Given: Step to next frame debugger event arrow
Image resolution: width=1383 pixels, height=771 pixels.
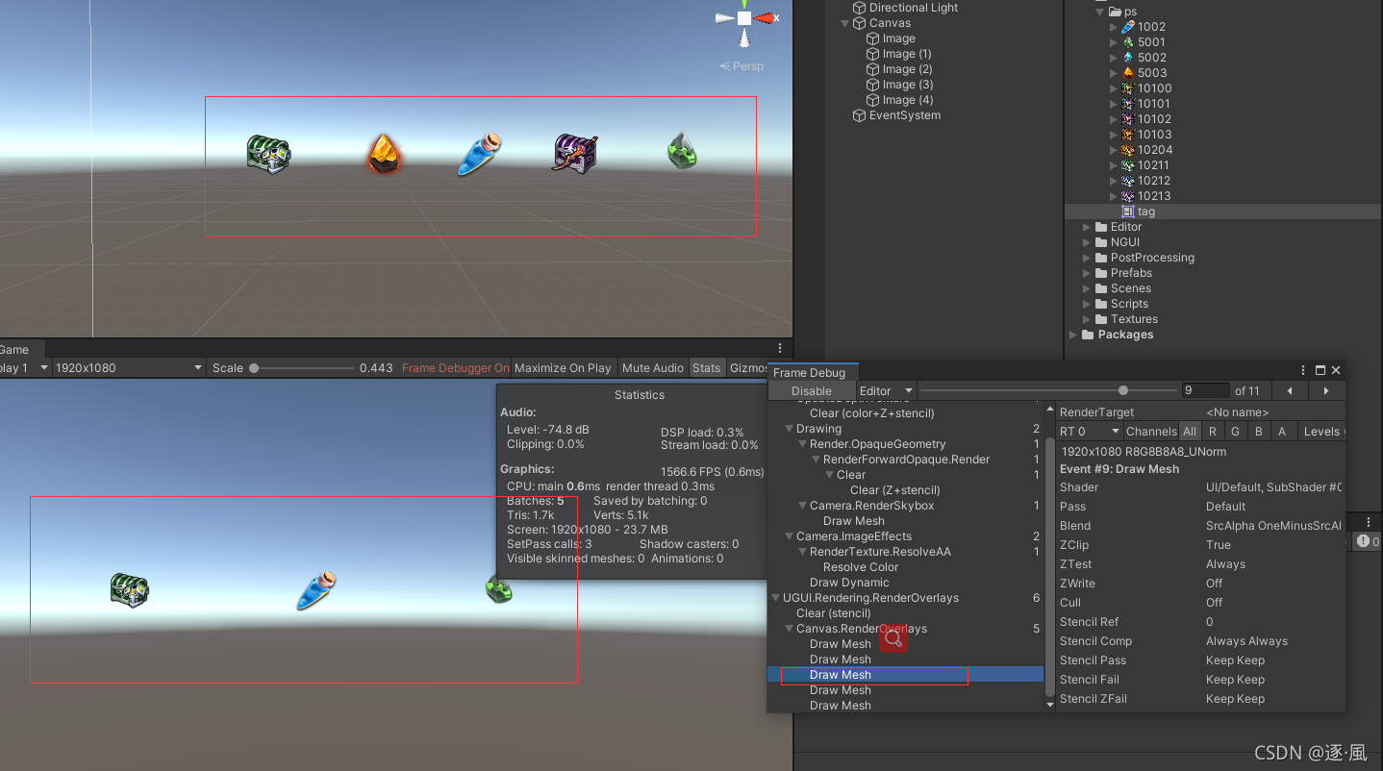Looking at the screenshot, I should tap(1326, 390).
